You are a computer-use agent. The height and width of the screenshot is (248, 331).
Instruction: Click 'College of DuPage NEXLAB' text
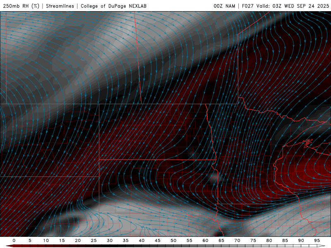[113, 6]
